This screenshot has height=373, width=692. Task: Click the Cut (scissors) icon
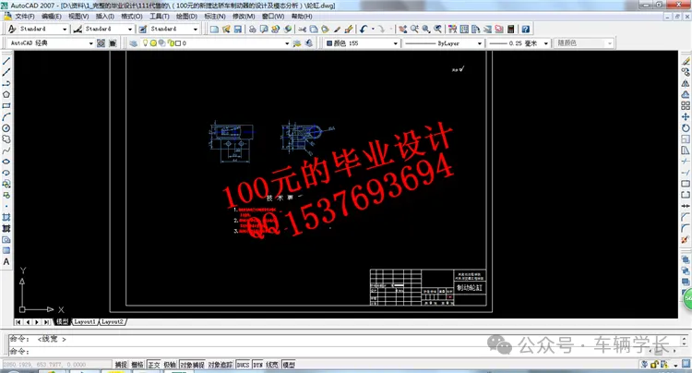(303, 30)
